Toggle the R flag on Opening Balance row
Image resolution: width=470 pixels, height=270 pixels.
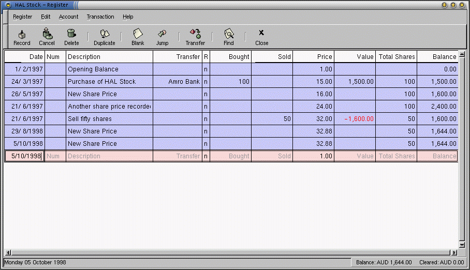pyautogui.click(x=206, y=69)
